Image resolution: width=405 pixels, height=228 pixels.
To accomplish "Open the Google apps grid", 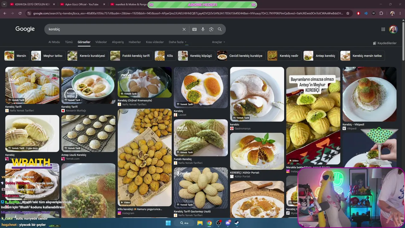I will coord(383,29).
